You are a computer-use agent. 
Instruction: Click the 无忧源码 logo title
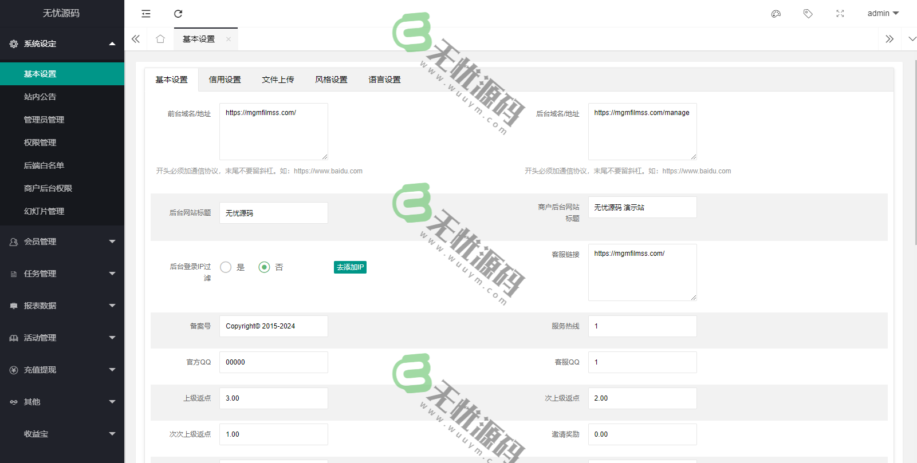pyautogui.click(x=61, y=13)
